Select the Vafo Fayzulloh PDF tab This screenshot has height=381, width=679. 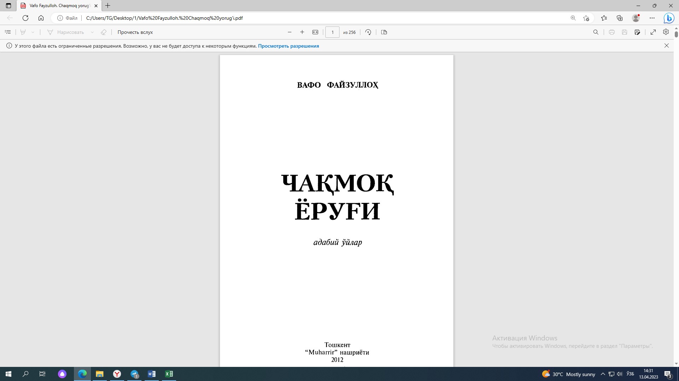(58, 6)
